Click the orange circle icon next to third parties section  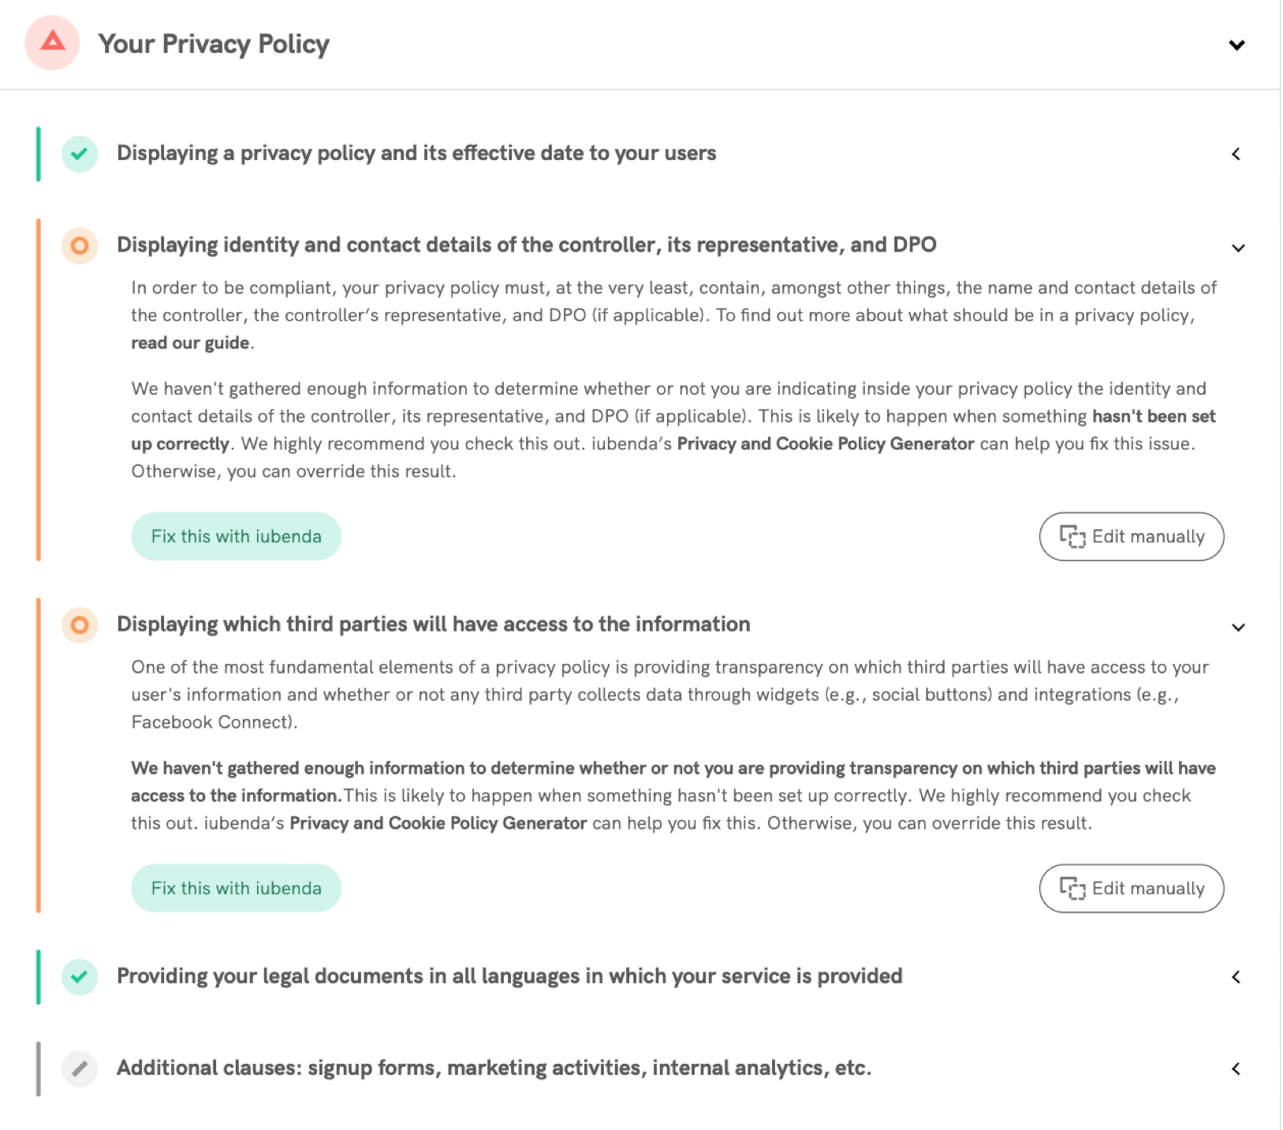click(x=80, y=625)
